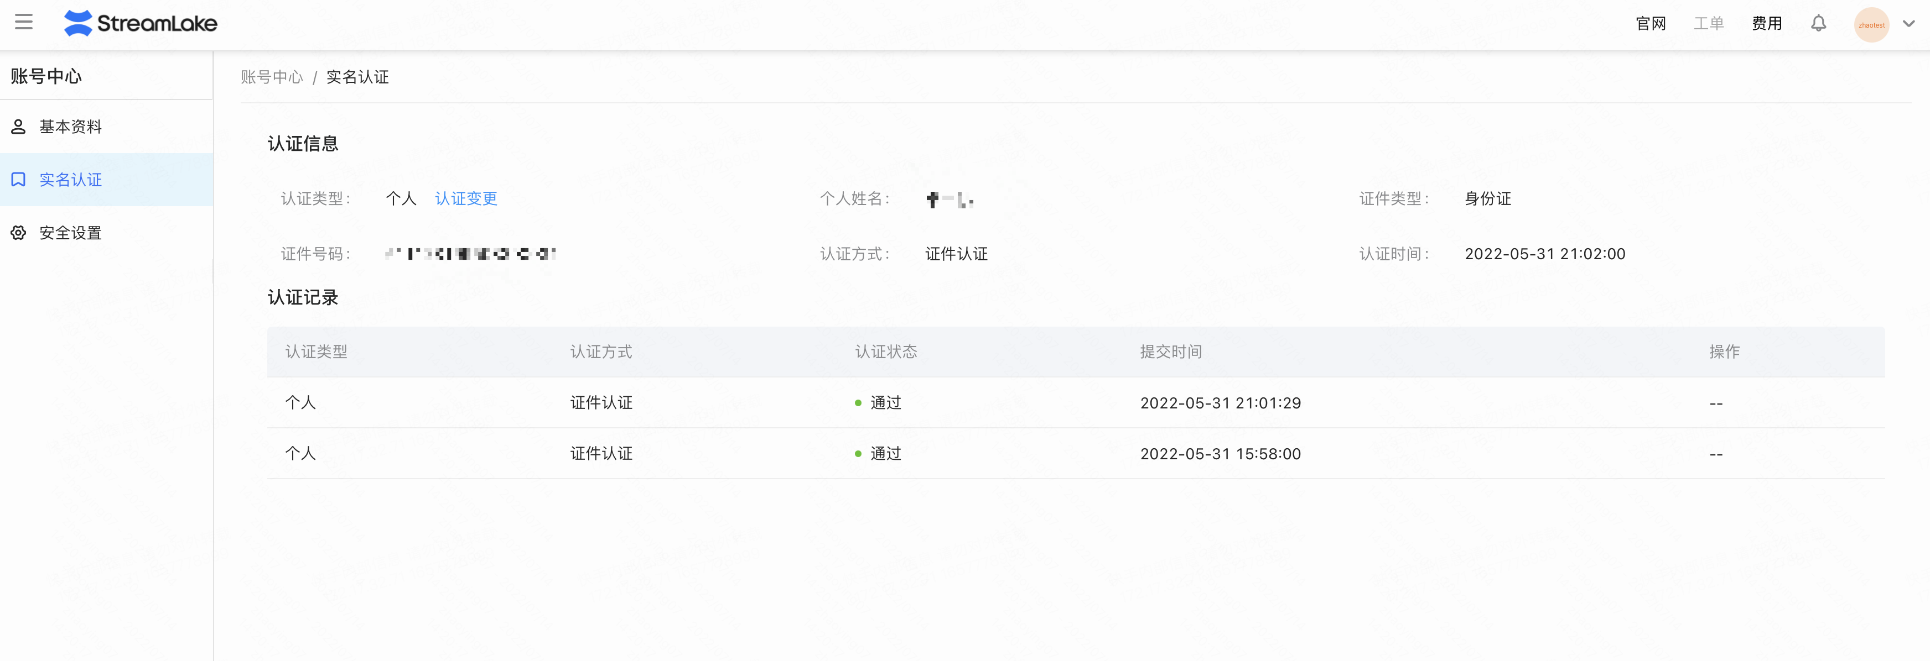The height and width of the screenshot is (661, 1930).
Task: Open 费用 in top navigation
Action: [1767, 24]
